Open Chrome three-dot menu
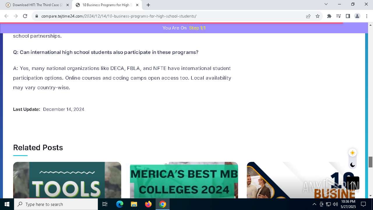The width and height of the screenshot is (373, 210). tap(367, 16)
